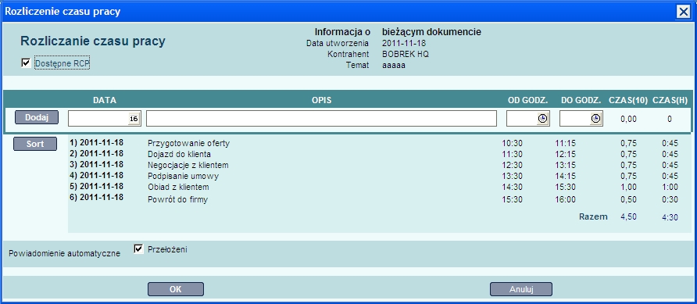Click start time '10:30'
Viewport: 697px width, 304px height.
(512, 143)
